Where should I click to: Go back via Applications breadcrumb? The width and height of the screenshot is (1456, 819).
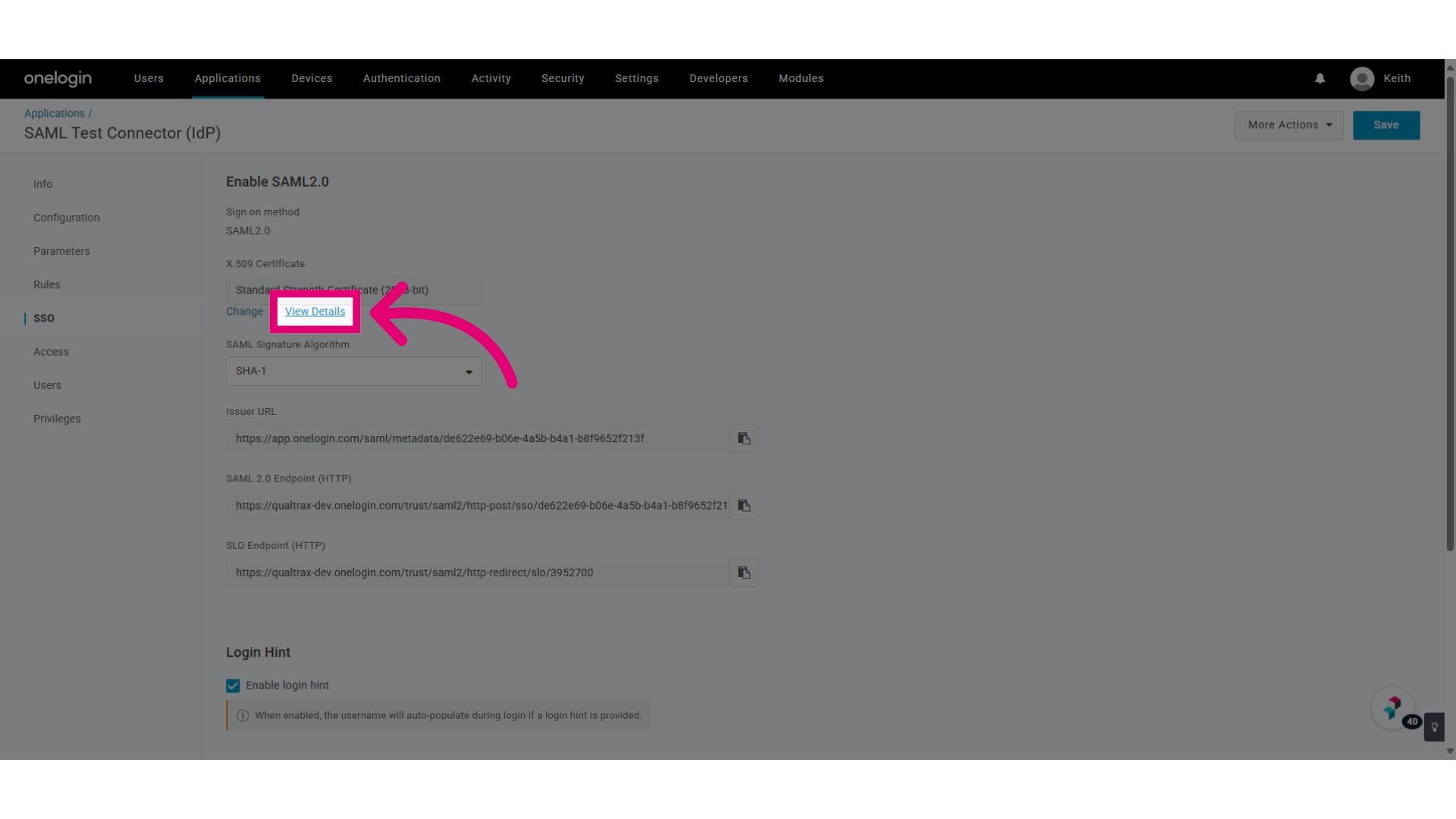55,114
